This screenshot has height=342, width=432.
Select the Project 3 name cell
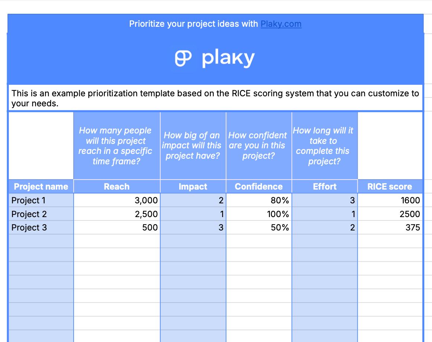click(x=41, y=228)
